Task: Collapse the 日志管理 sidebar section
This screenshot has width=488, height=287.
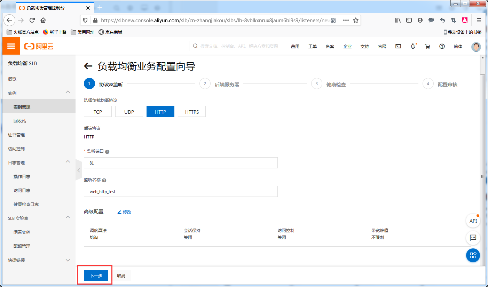Action: [38, 162]
